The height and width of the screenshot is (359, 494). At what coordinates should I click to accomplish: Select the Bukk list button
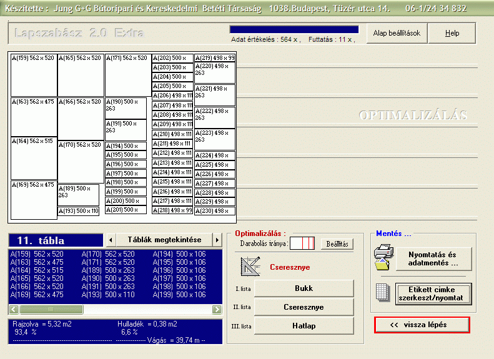[304, 288]
